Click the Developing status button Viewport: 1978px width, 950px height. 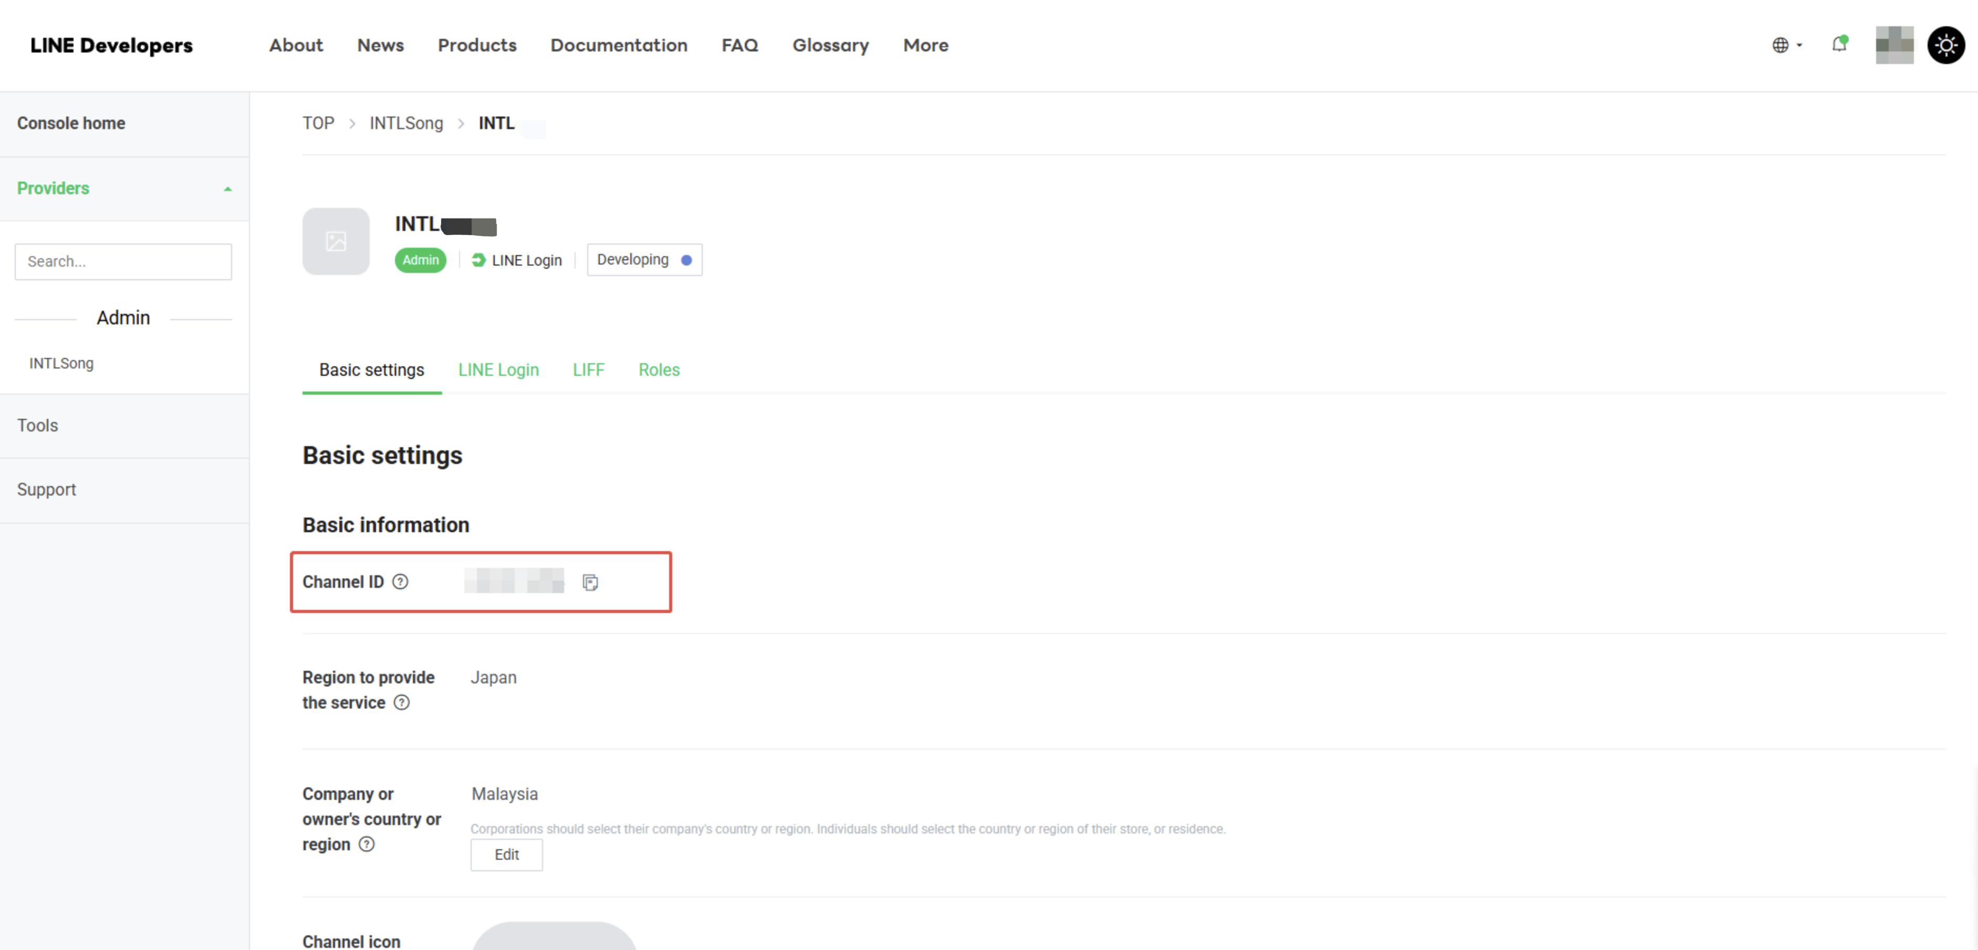[644, 260]
